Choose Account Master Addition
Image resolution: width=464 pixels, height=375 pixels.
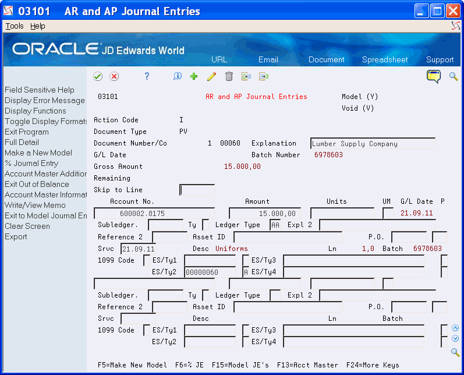click(45, 174)
